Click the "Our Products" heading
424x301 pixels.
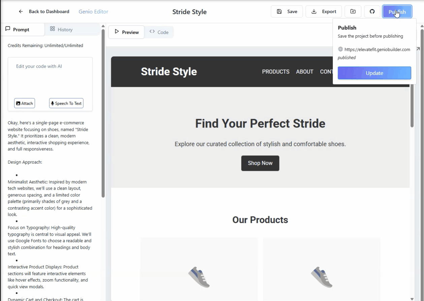(x=260, y=220)
